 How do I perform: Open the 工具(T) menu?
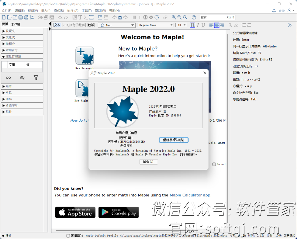coord(87,11)
